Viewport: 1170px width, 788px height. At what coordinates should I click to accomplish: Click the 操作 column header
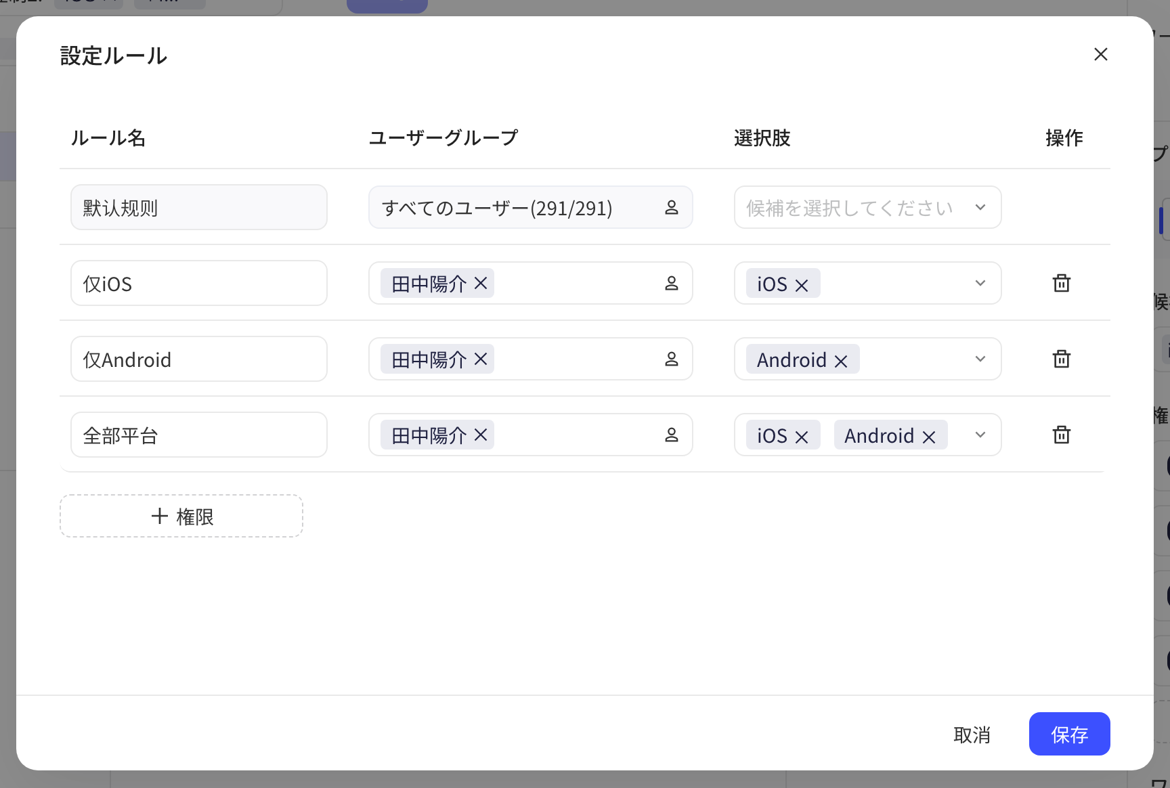pyautogui.click(x=1064, y=138)
